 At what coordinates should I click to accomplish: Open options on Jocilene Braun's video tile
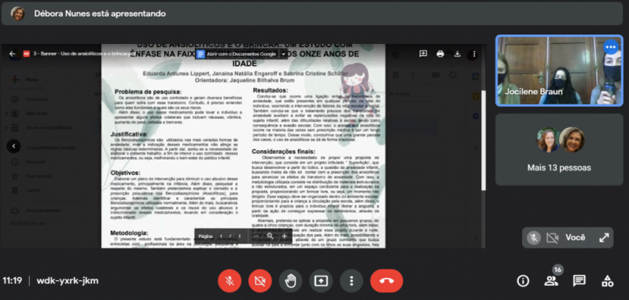611,47
